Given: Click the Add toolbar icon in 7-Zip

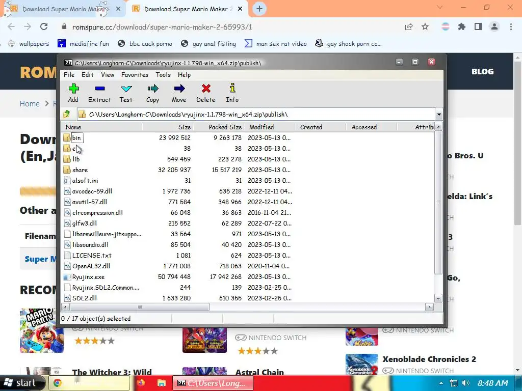Looking at the screenshot, I should 73,93.
